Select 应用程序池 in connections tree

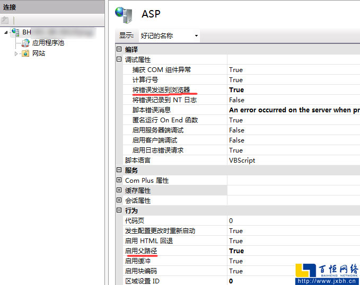pyautogui.click(x=48, y=43)
